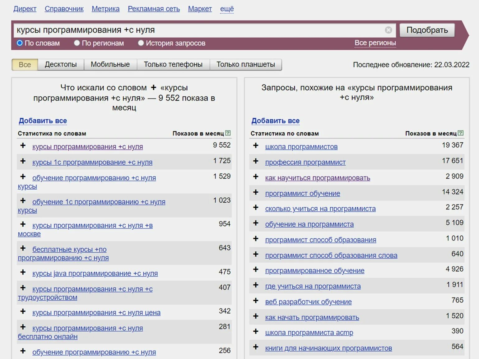
Task: Click plus beside 'сколько учиться на программиста'
Action: click(x=256, y=207)
